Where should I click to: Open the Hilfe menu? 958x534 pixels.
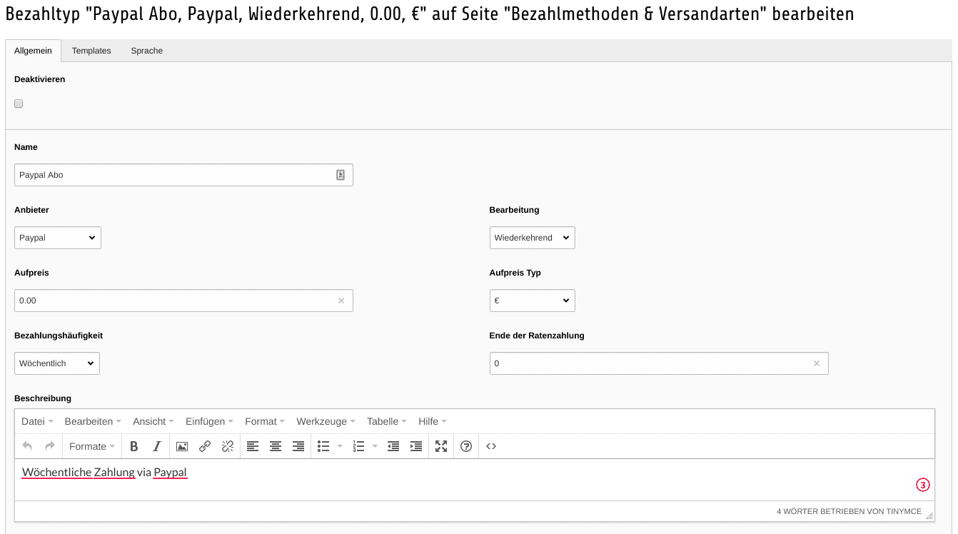tap(433, 421)
